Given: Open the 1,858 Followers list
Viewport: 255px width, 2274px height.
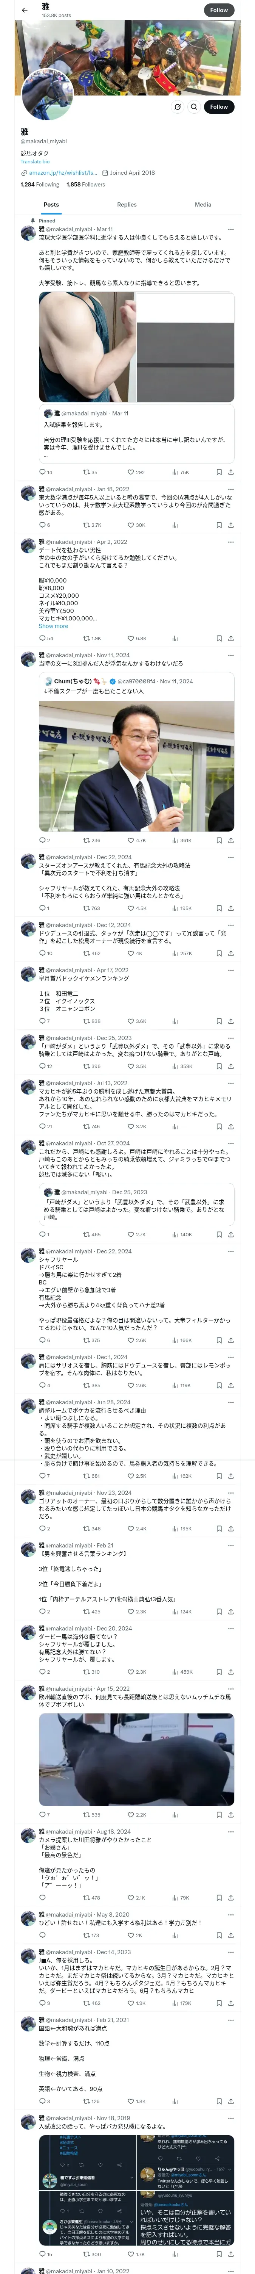Looking at the screenshot, I should 85,185.
